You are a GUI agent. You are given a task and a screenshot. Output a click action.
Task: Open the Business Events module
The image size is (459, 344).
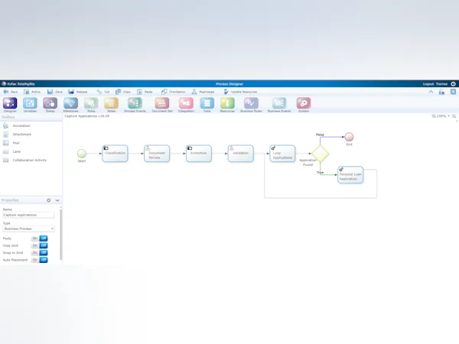pyautogui.click(x=279, y=103)
